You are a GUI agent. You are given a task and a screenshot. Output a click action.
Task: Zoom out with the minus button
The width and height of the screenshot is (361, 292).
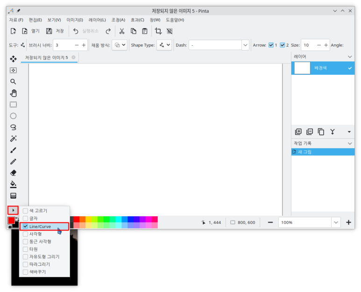click(x=270, y=222)
